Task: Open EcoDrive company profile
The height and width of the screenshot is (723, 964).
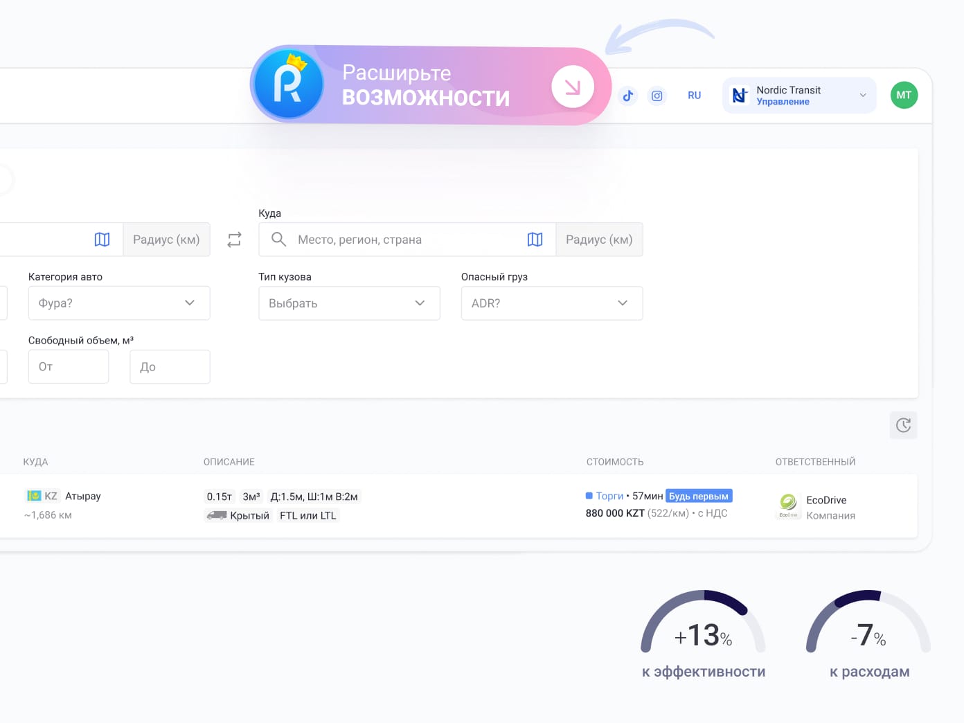Action: click(825, 500)
